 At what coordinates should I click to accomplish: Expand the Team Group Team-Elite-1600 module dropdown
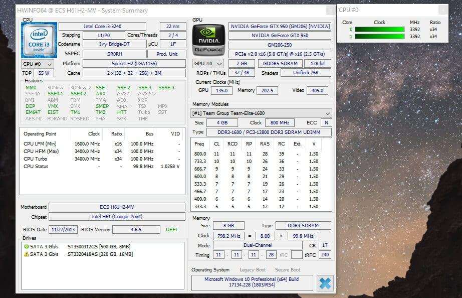click(x=261, y=113)
